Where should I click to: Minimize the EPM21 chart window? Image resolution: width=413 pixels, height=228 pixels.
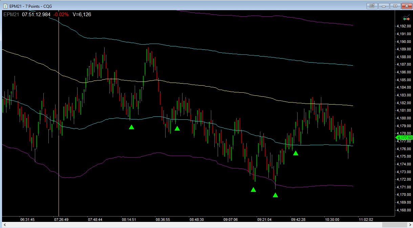[x=384, y=6]
